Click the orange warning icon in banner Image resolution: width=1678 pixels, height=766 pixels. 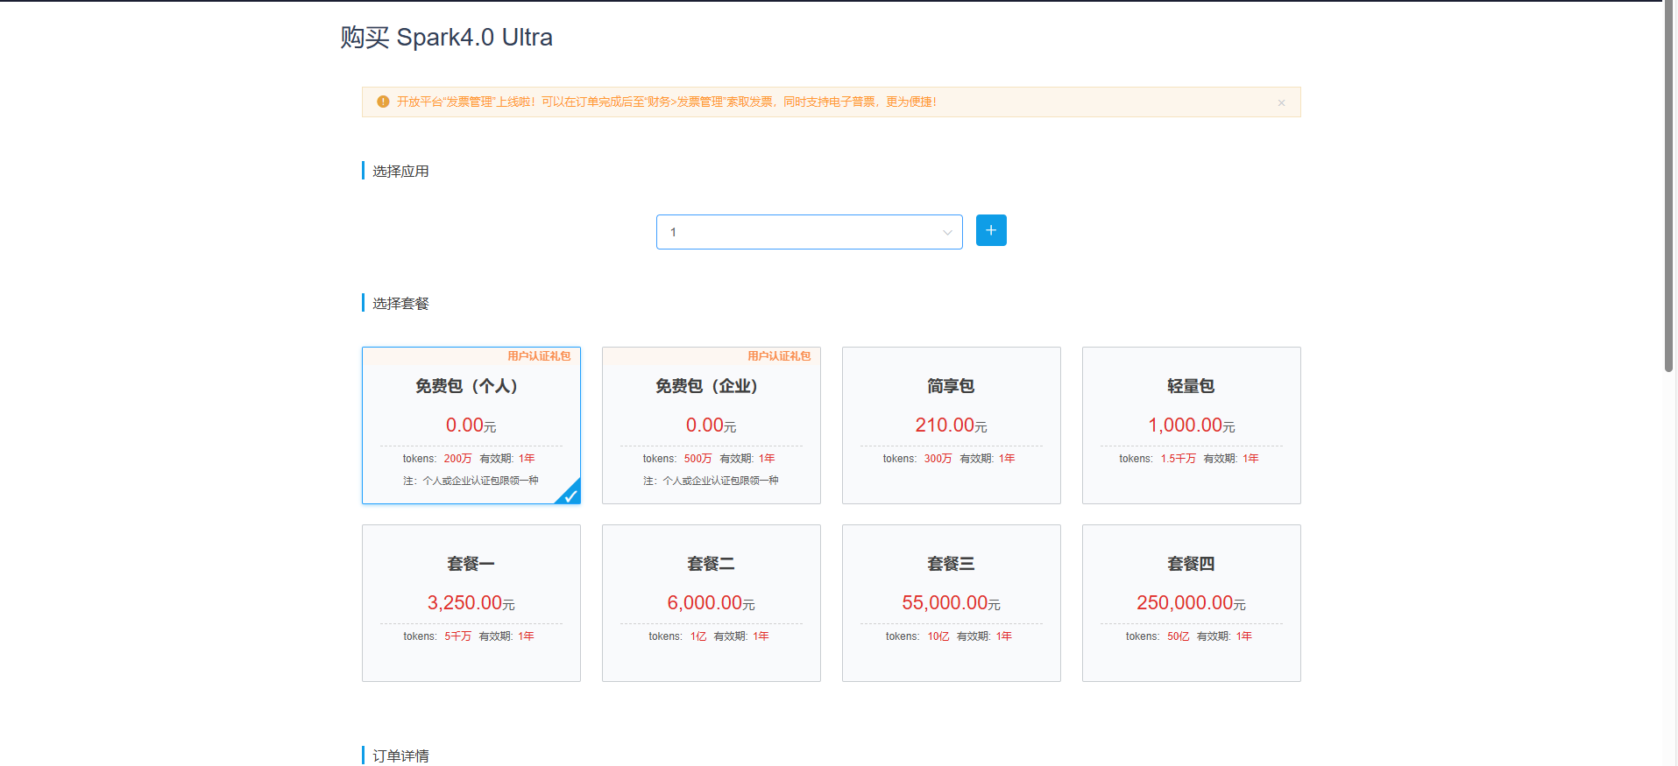[x=383, y=102]
